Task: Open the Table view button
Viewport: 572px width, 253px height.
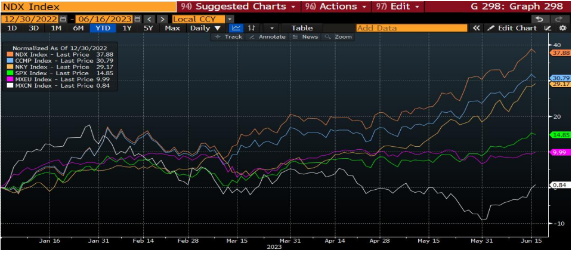Action: pyautogui.click(x=302, y=28)
